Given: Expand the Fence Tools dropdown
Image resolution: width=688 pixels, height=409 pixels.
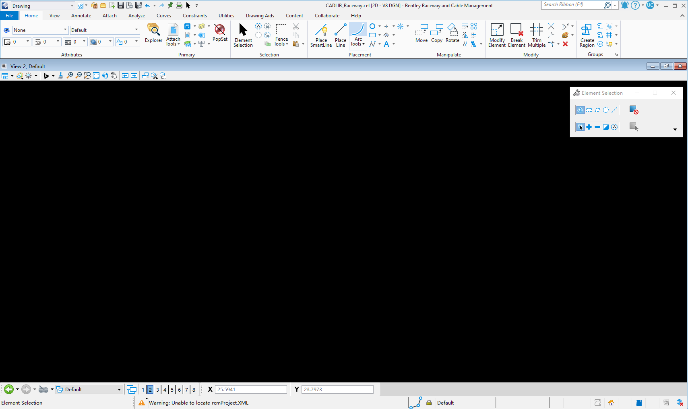Looking at the screenshot, I should pos(281,42).
